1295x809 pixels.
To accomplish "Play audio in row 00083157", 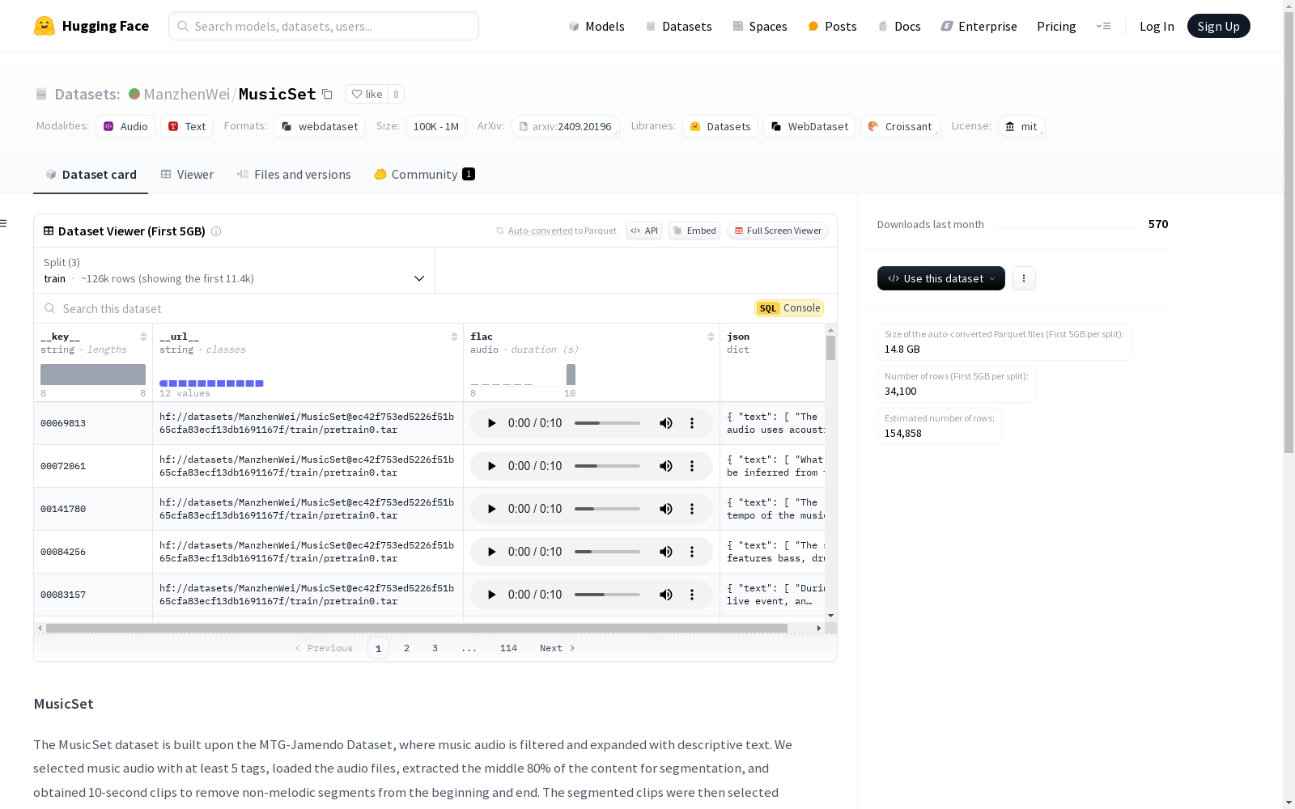I will pos(491,595).
